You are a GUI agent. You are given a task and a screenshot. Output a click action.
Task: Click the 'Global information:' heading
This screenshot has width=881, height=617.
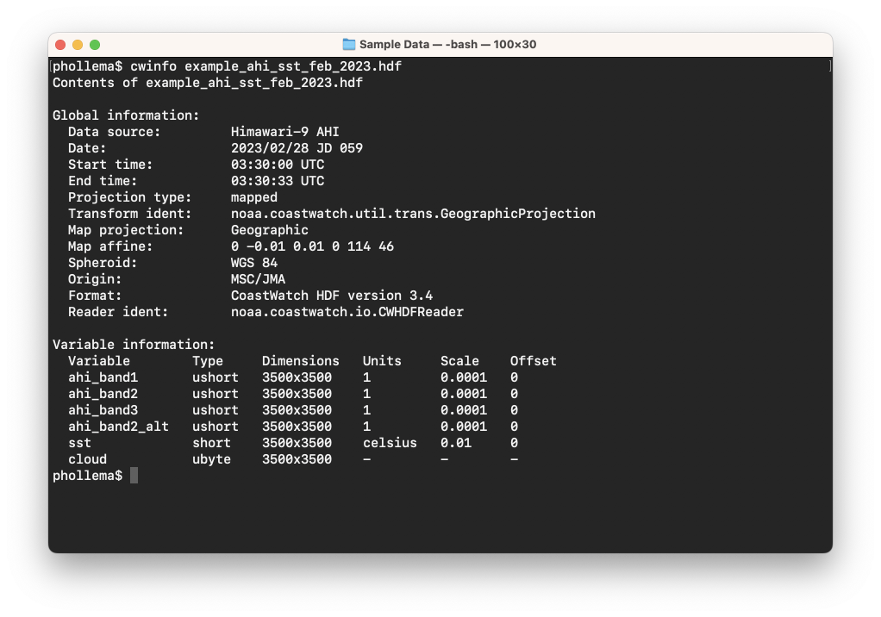click(126, 115)
